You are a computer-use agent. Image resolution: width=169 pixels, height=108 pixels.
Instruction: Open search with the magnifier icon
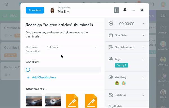tap(152, 4)
